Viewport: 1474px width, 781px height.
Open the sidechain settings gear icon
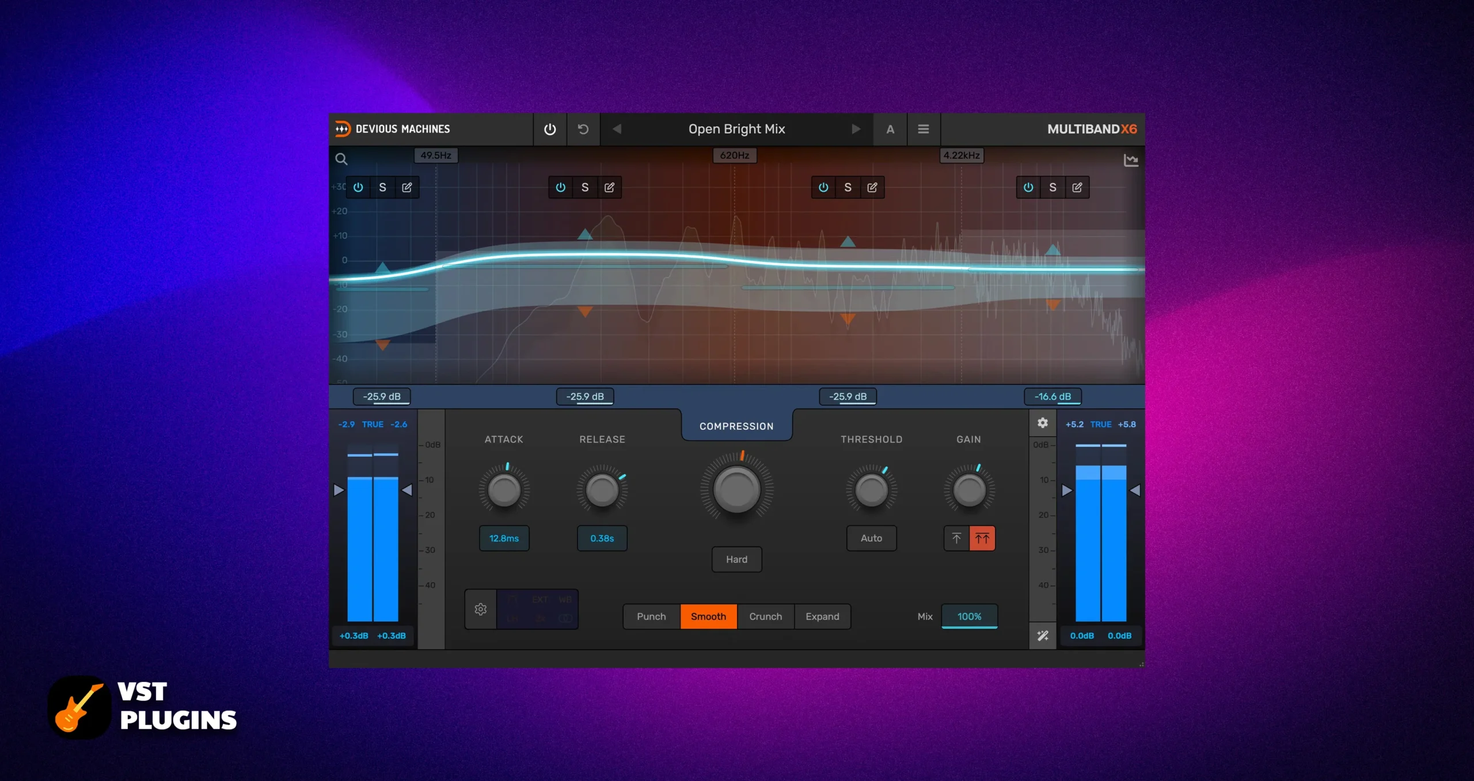point(481,609)
